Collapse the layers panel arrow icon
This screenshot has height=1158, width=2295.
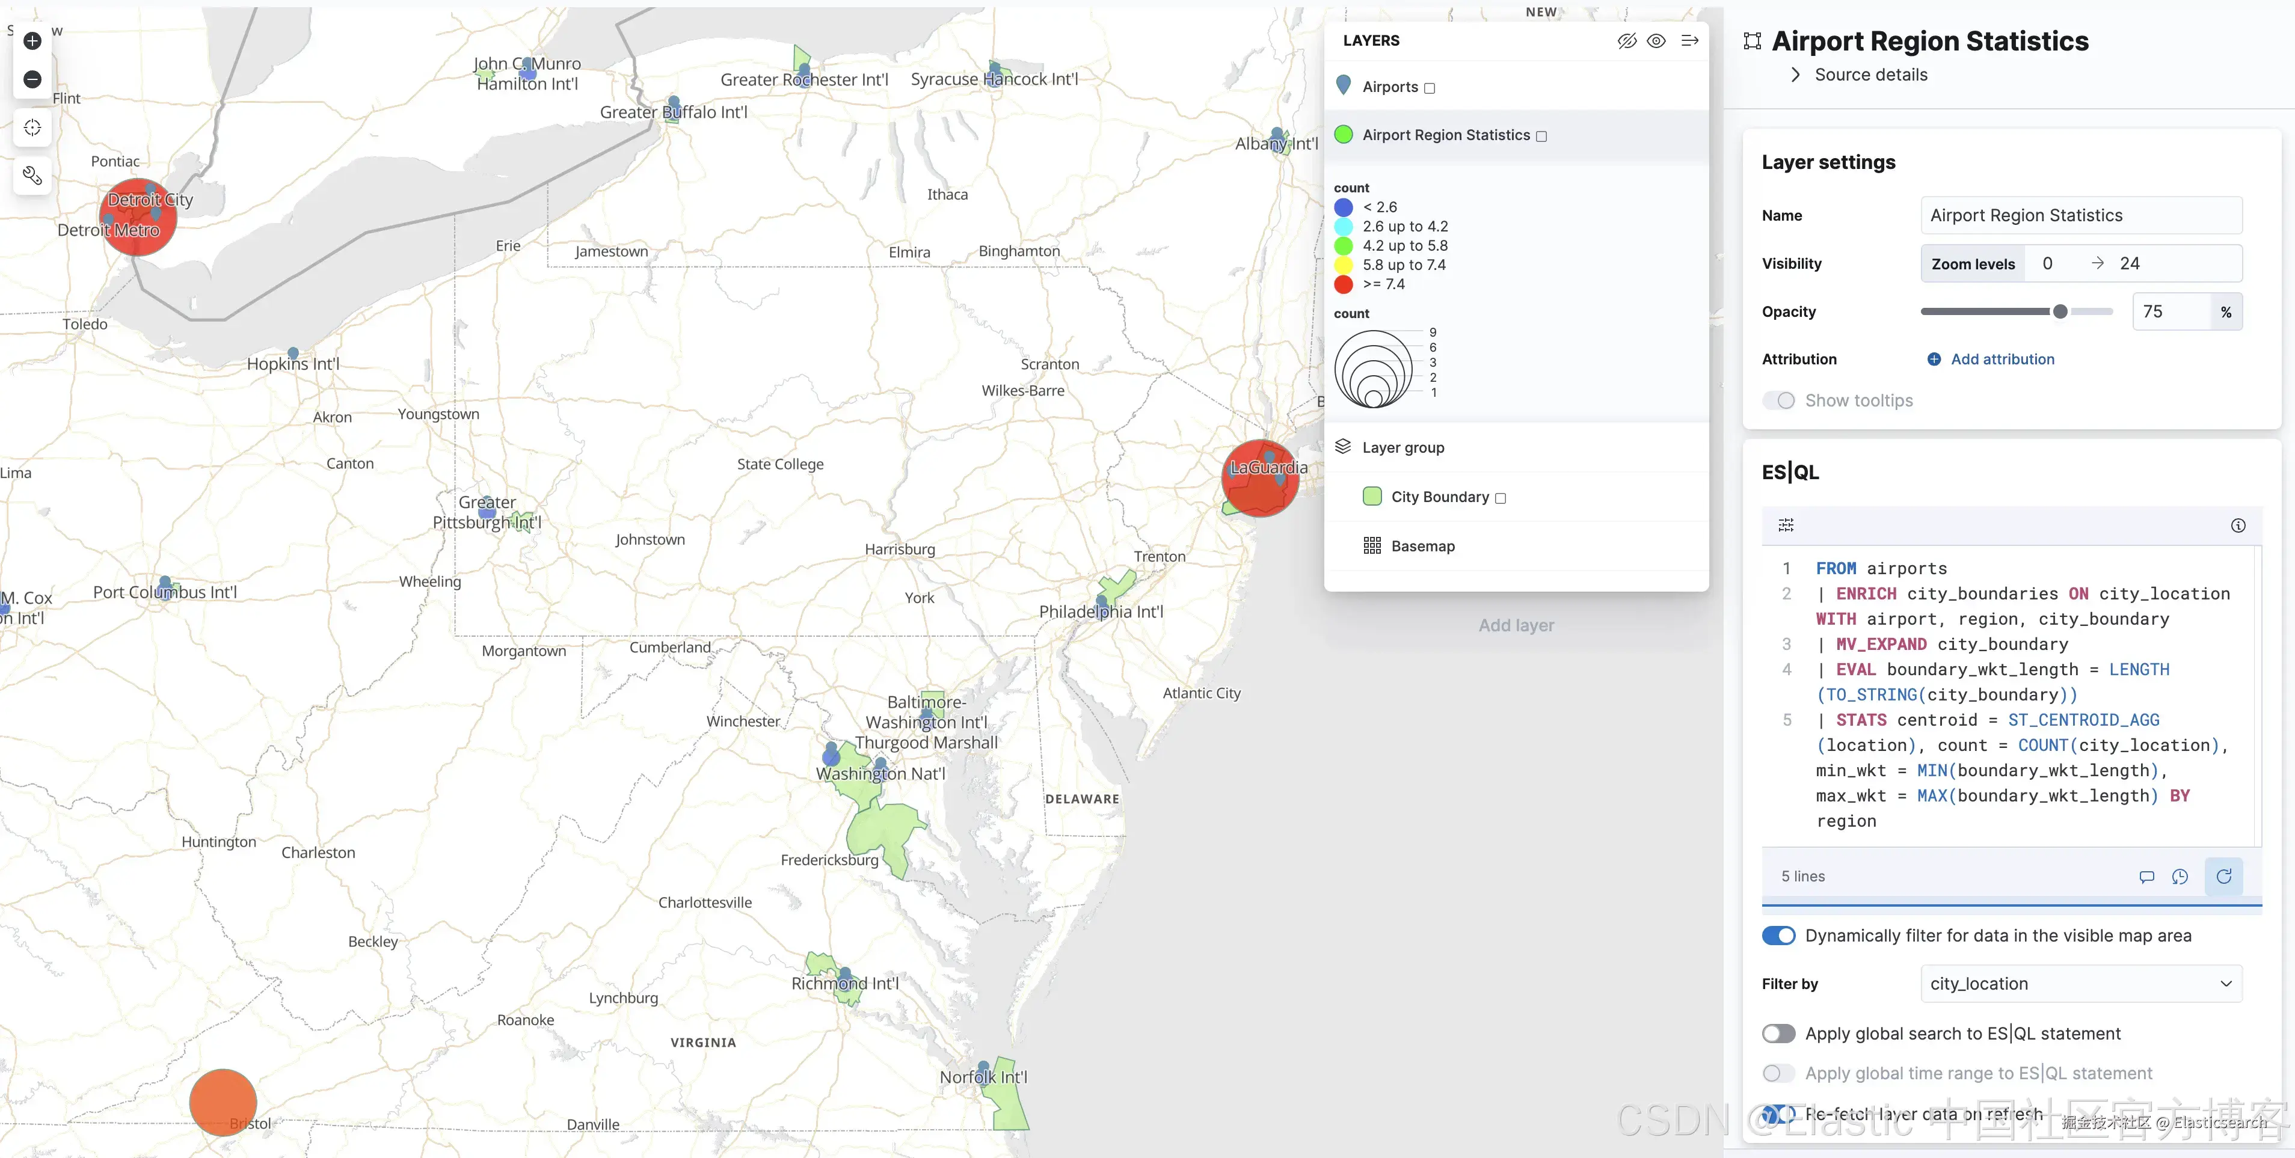pyautogui.click(x=1689, y=41)
